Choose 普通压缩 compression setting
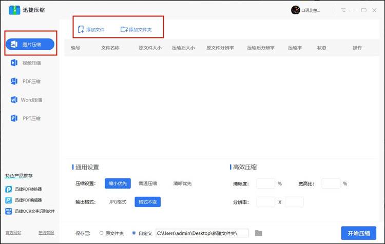The height and width of the screenshot is (244, 385). [x=147, y=184]
